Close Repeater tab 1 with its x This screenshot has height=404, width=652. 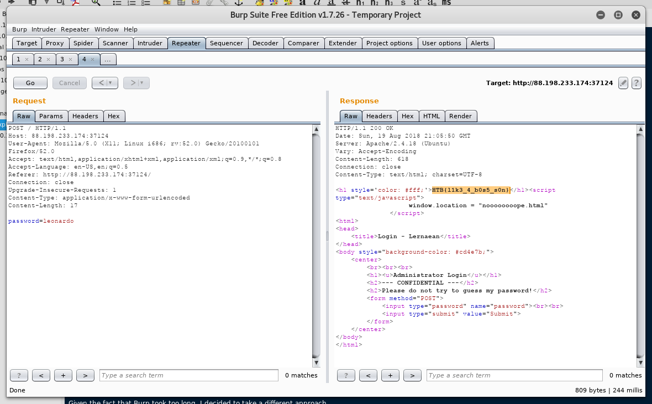pos(27,59)
